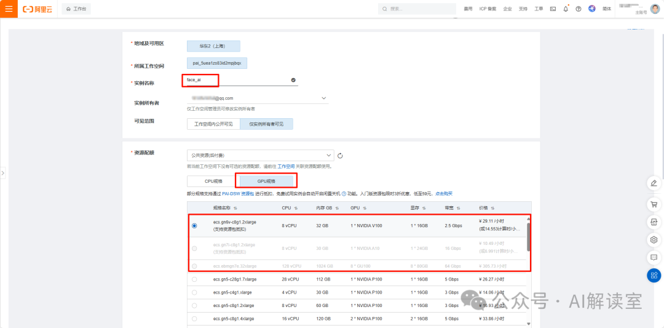Select the 工作空间内公开可见 visibility button
Image resolution: width=664 pixels, height=328 pixels.
point(213,124)
